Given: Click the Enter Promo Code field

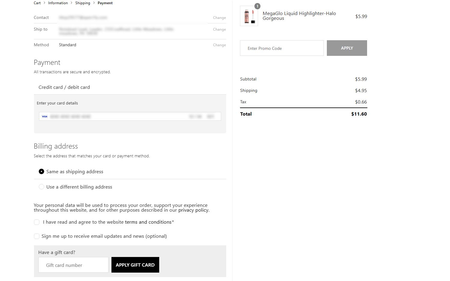Looking at the screenshot, I should click(x=282, y=48).
